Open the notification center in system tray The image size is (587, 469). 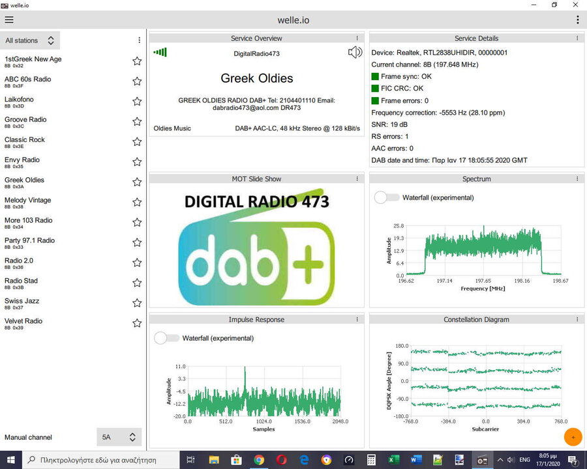[x=573, y=460]
